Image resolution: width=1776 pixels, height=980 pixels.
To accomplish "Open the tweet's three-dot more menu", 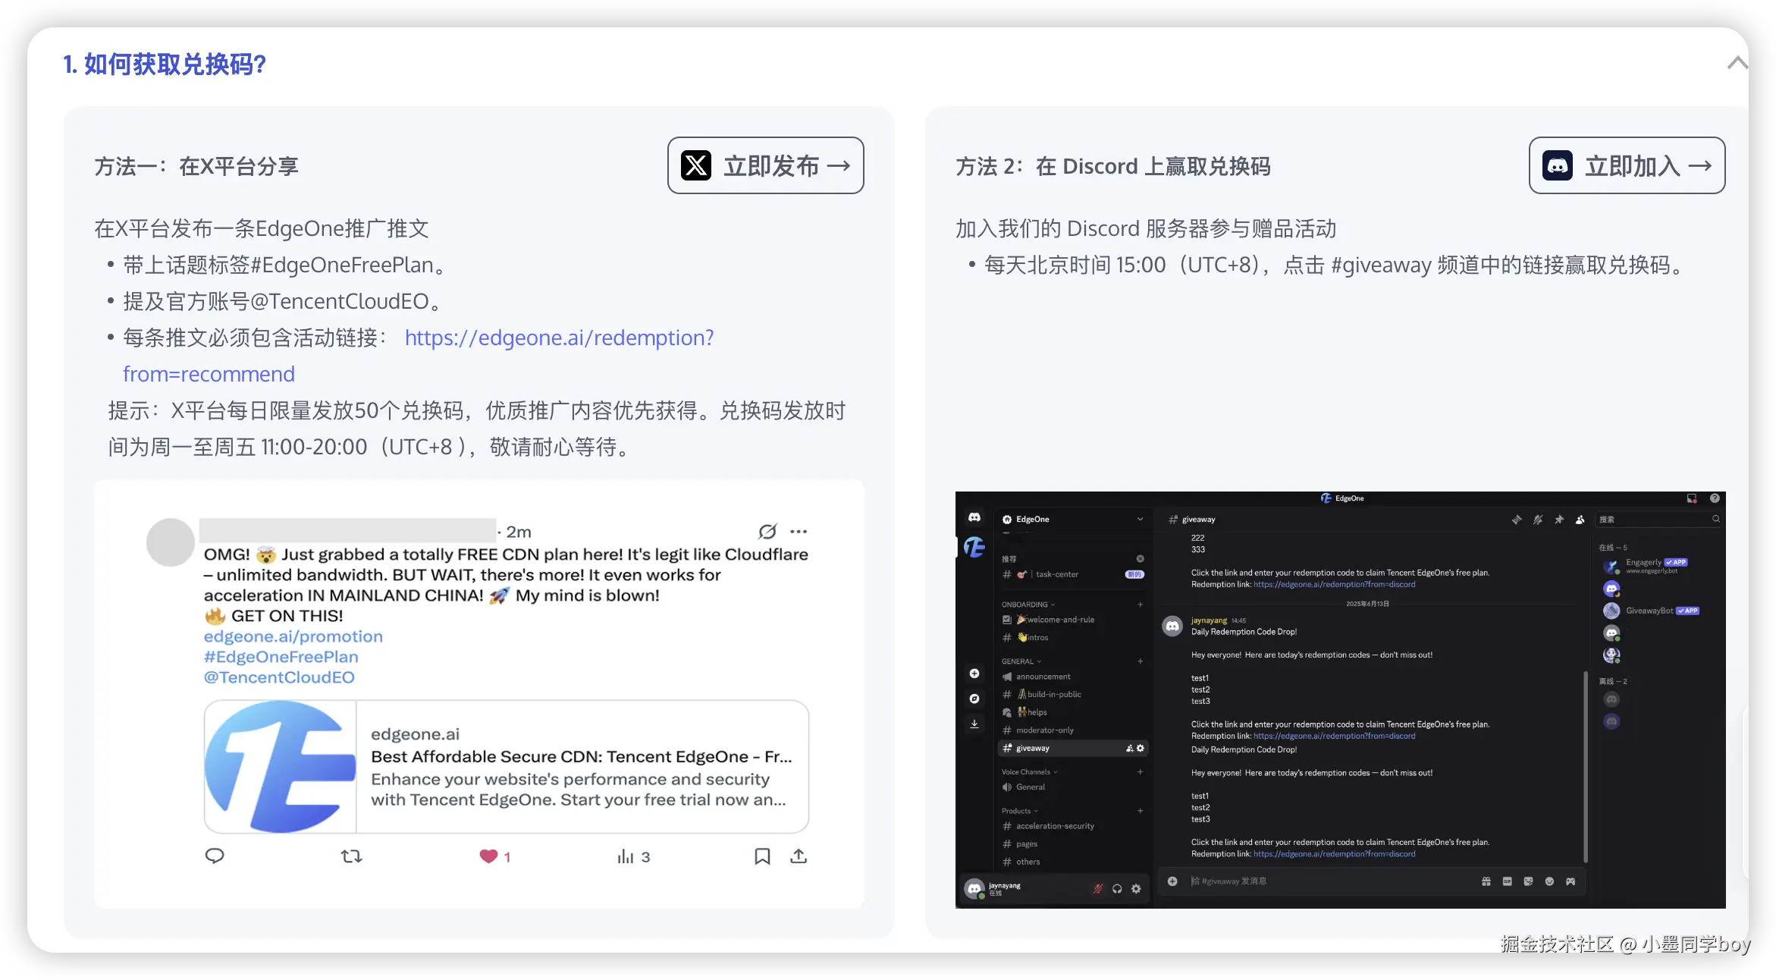I will (x=799, y=532).
